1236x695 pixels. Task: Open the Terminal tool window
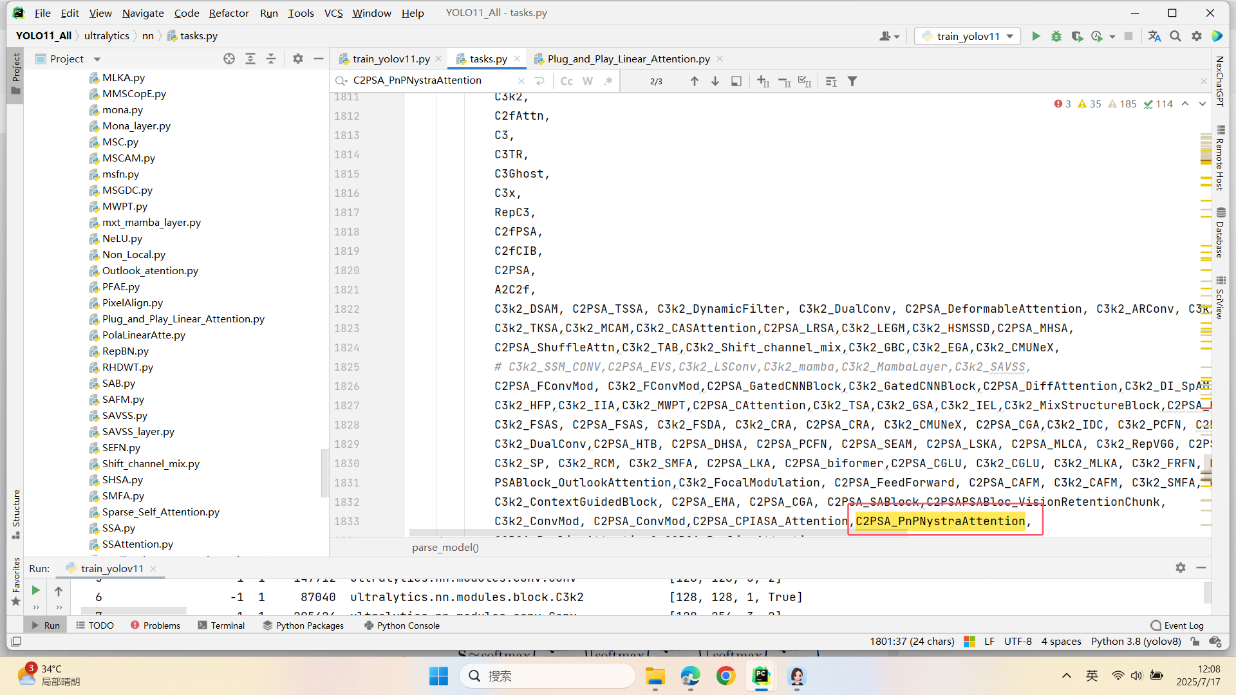pos(221,625)
